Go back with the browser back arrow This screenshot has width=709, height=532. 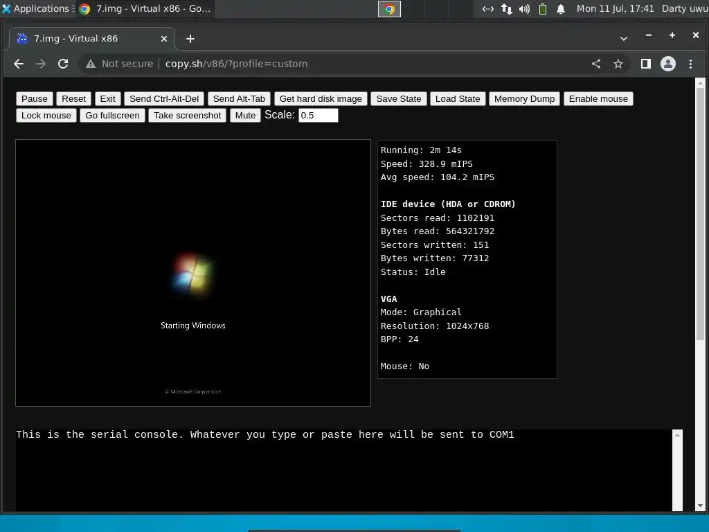19,64
